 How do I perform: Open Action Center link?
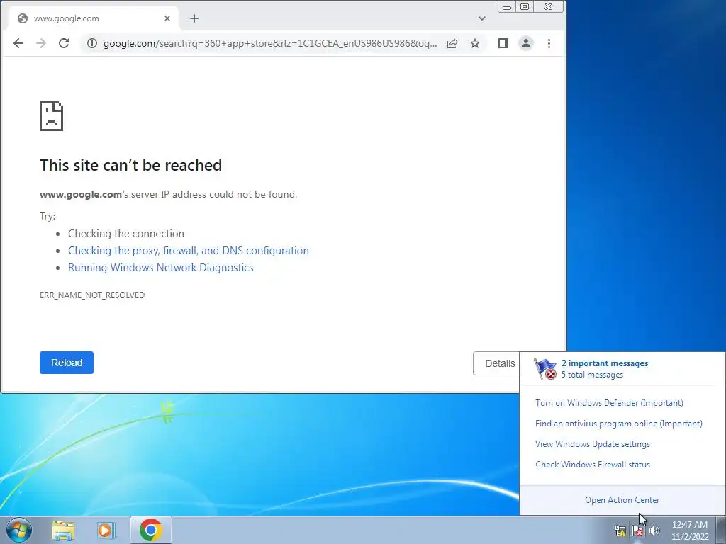coord(622,500)
